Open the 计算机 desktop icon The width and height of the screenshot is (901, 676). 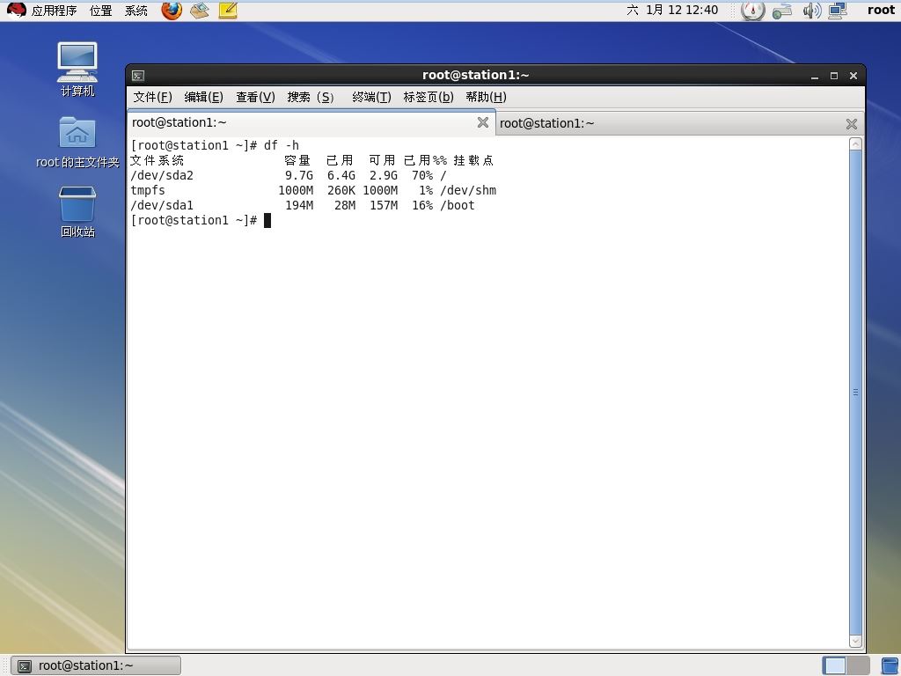pos(77,69)
